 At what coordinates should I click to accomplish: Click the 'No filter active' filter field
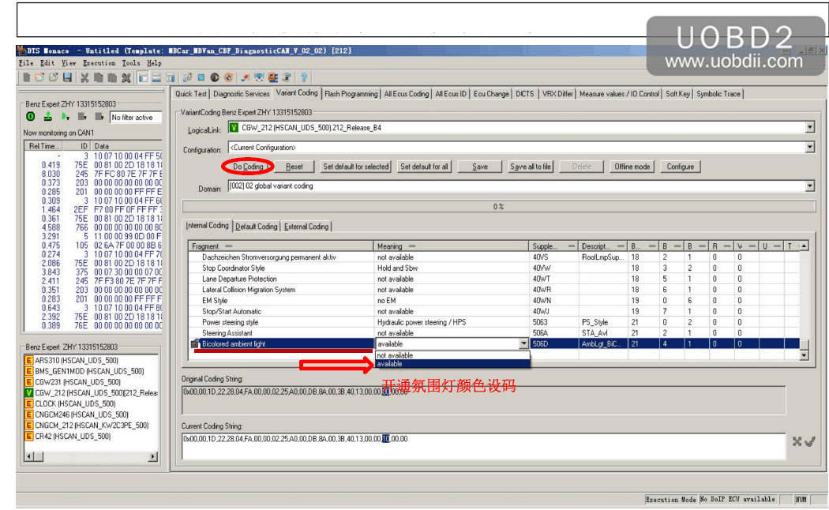tap(135, 118)
